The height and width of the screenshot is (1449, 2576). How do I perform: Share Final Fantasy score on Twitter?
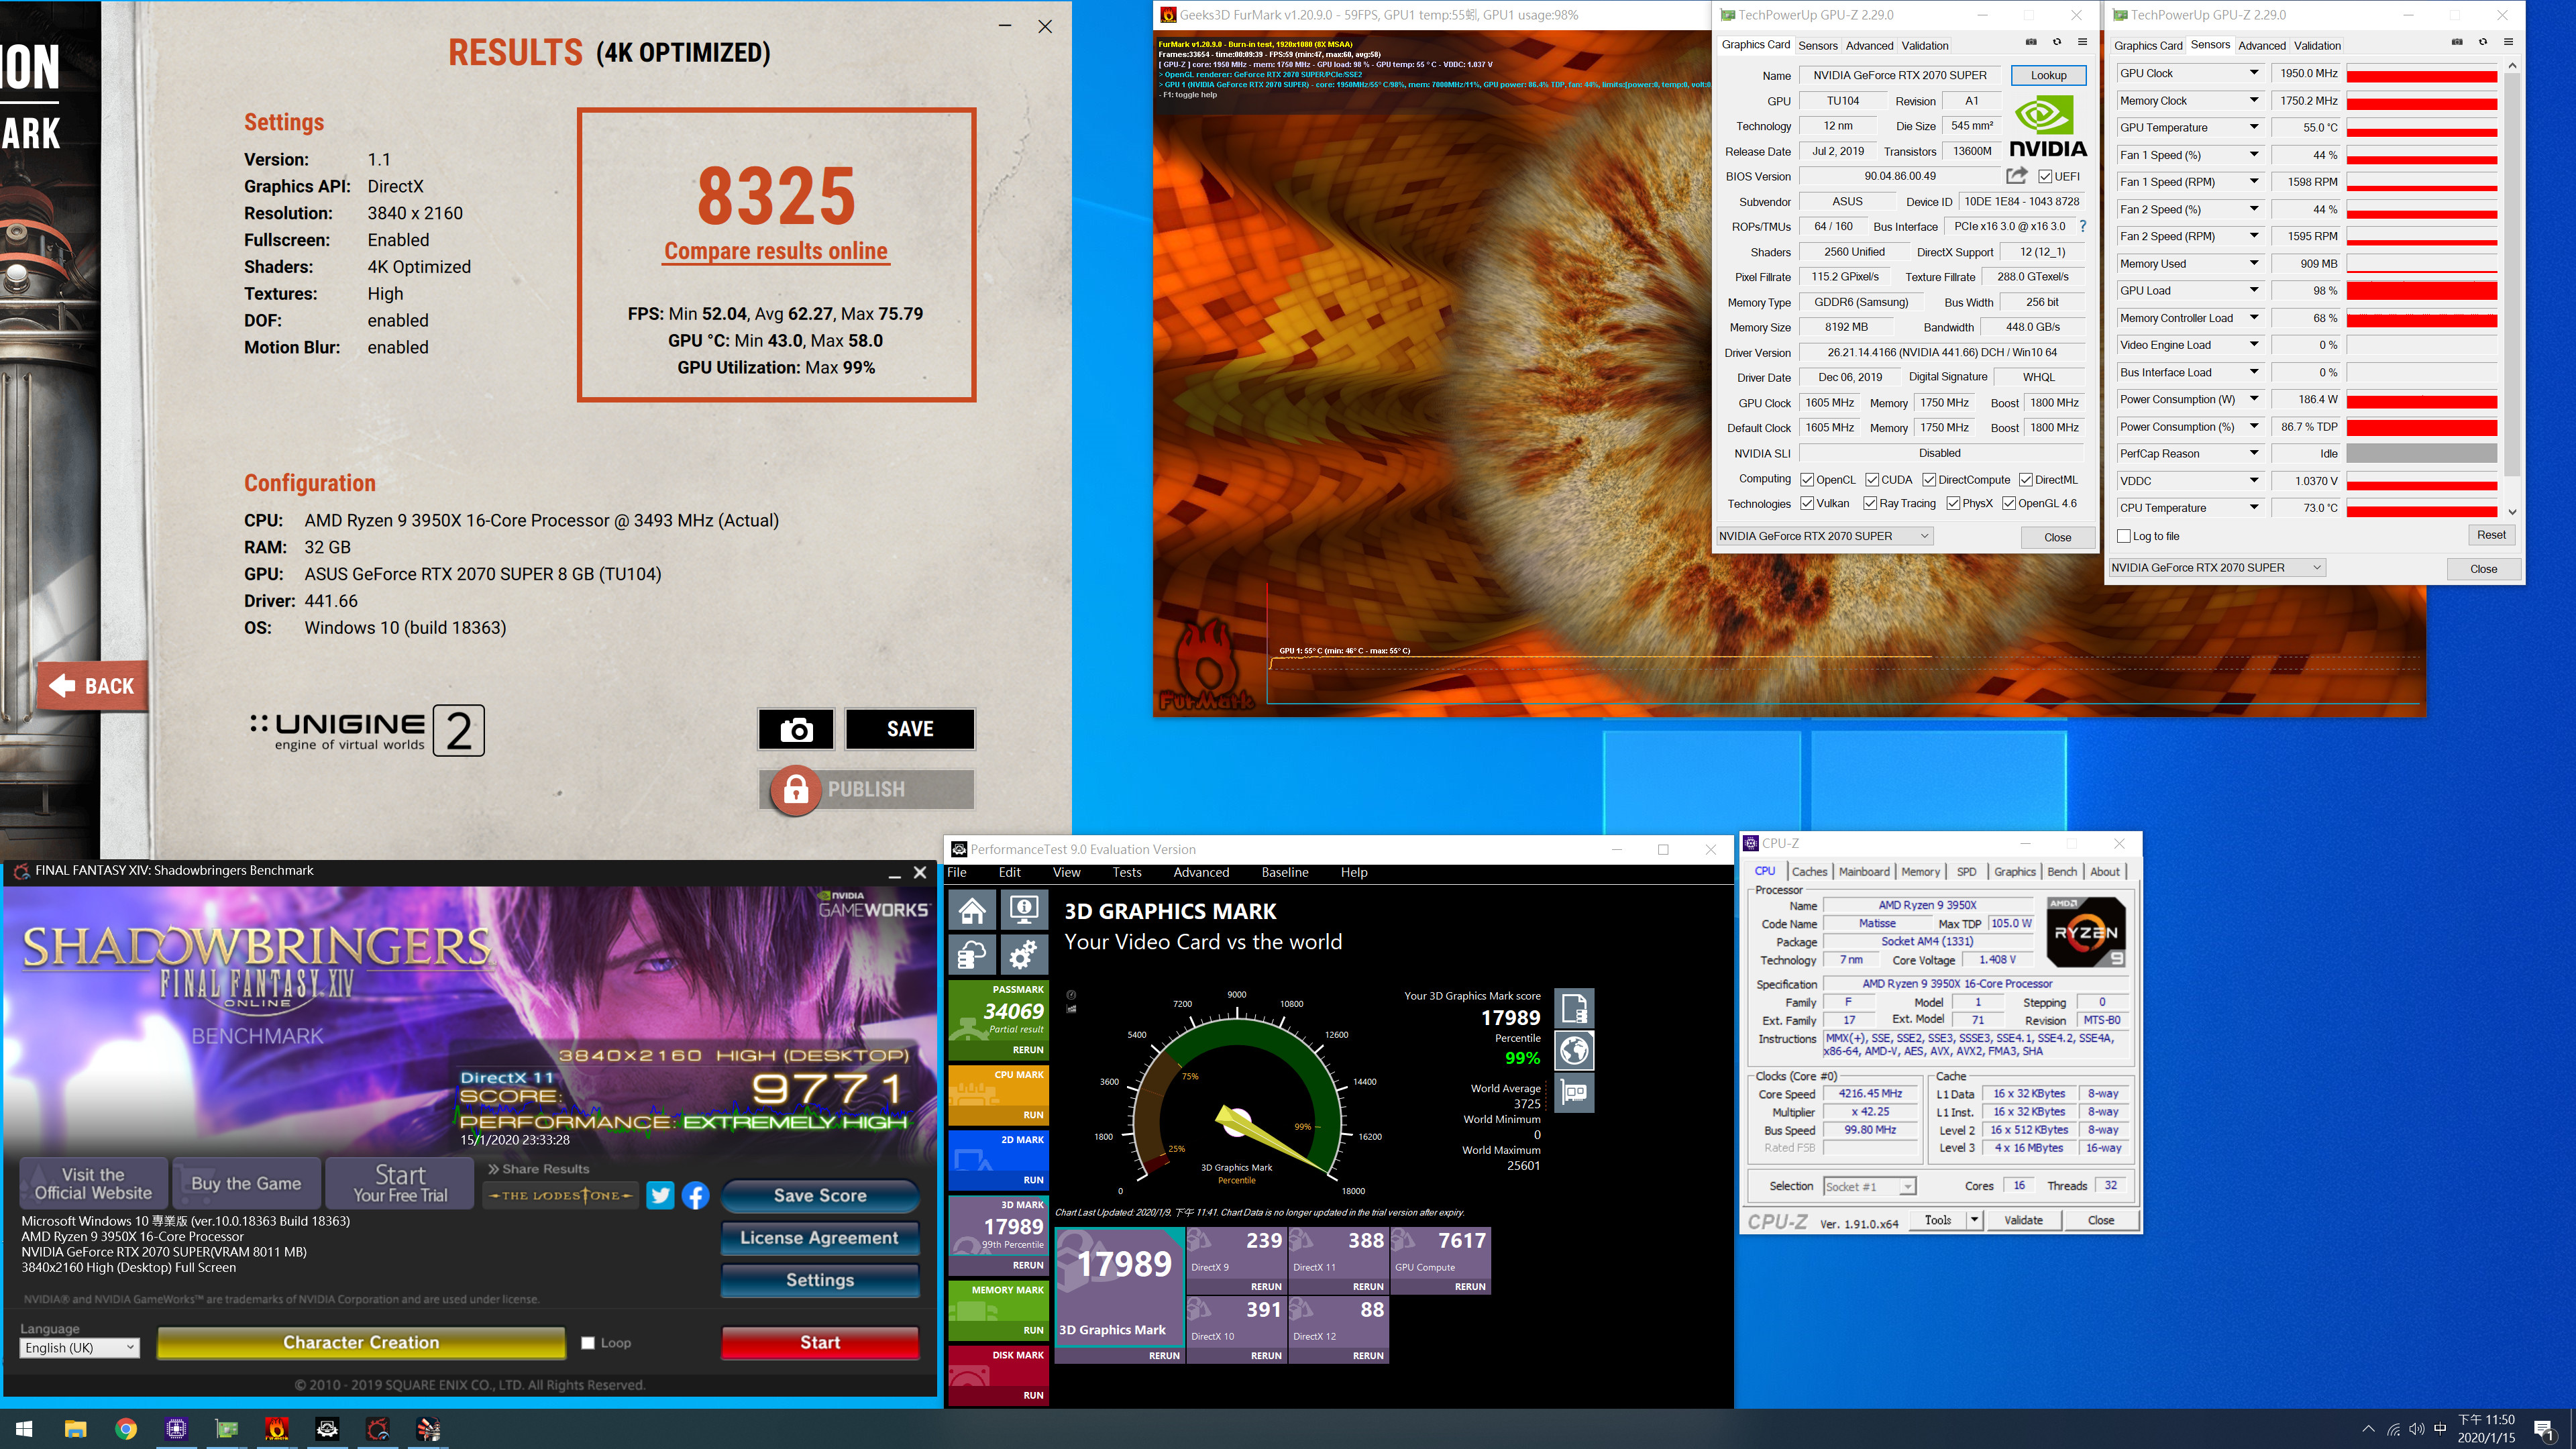point(660,1195)
